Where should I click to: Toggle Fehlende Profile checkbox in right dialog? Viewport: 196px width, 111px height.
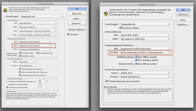[136, 64]
